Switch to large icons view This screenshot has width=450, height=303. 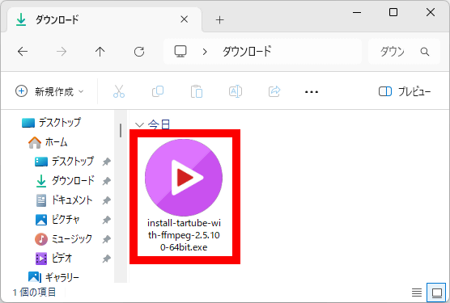[x=436, y=292]
